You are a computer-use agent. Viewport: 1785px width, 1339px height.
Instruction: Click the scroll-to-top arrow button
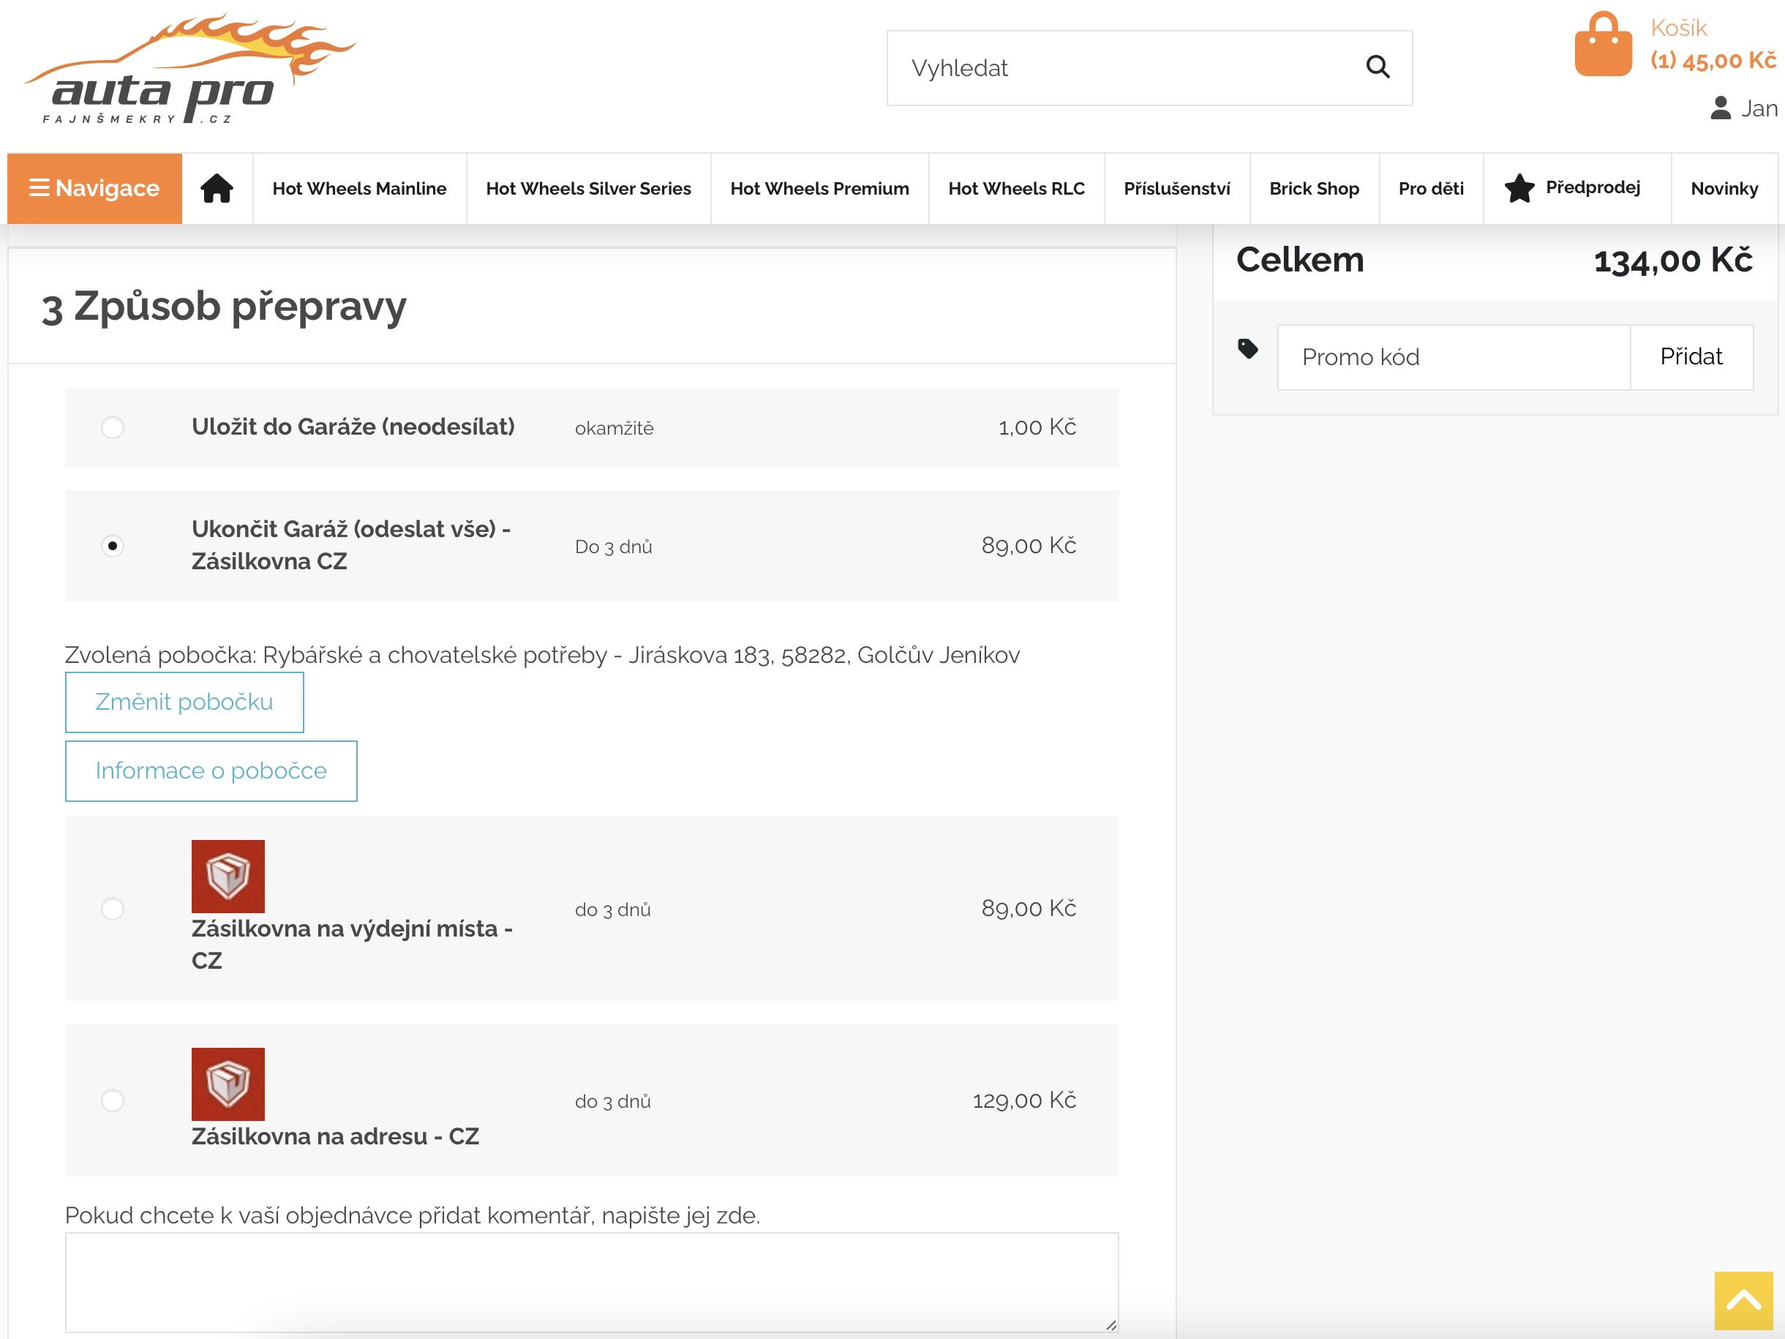click(1743, 1299)
